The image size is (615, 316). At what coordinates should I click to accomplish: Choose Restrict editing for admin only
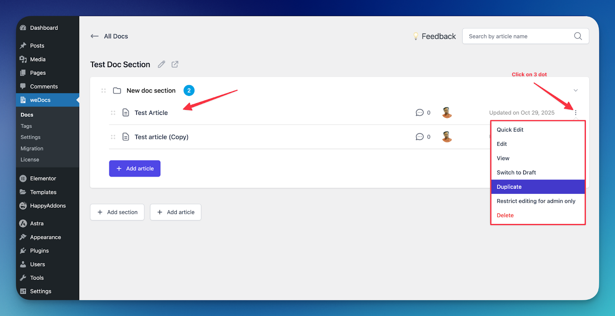pyautogui.click(x=536, y=201)
